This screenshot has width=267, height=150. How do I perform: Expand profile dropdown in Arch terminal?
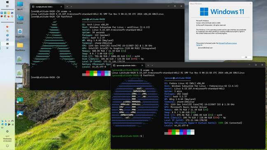[71, 7]
